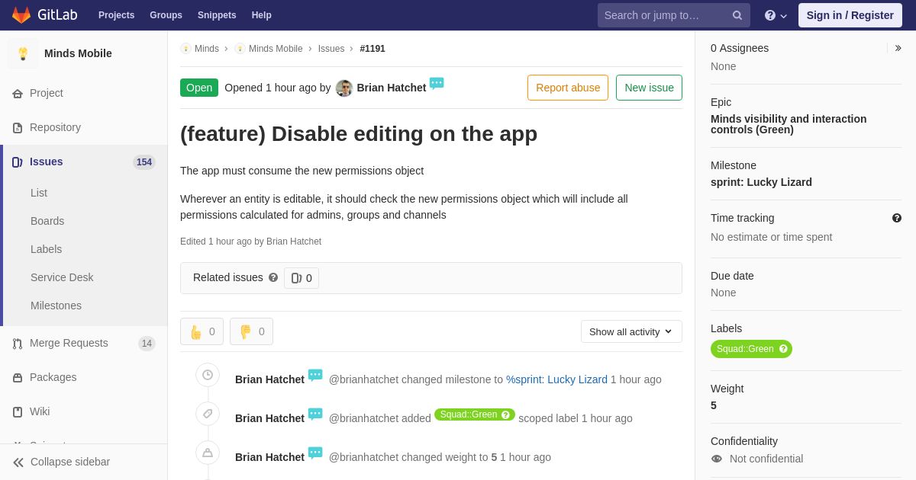Collapse the right issue sidebar
Screen dimensions: 916x480
pos(898,48)
